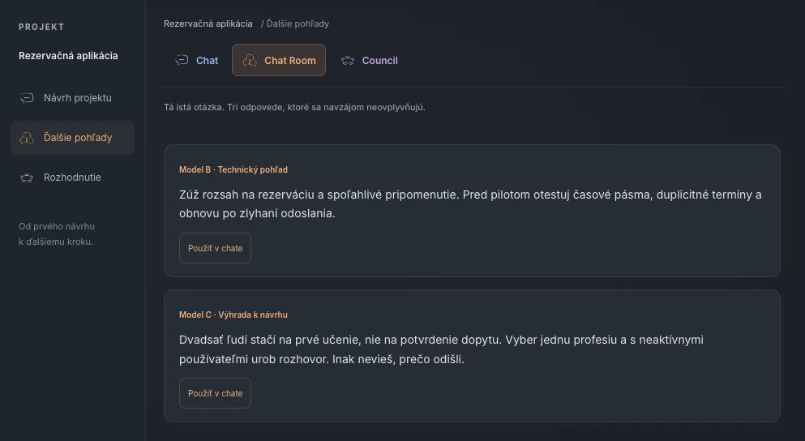Click the 'Model B · Technický pohľad' heading
Screen dimensions: 805x441
click(233, 169)
